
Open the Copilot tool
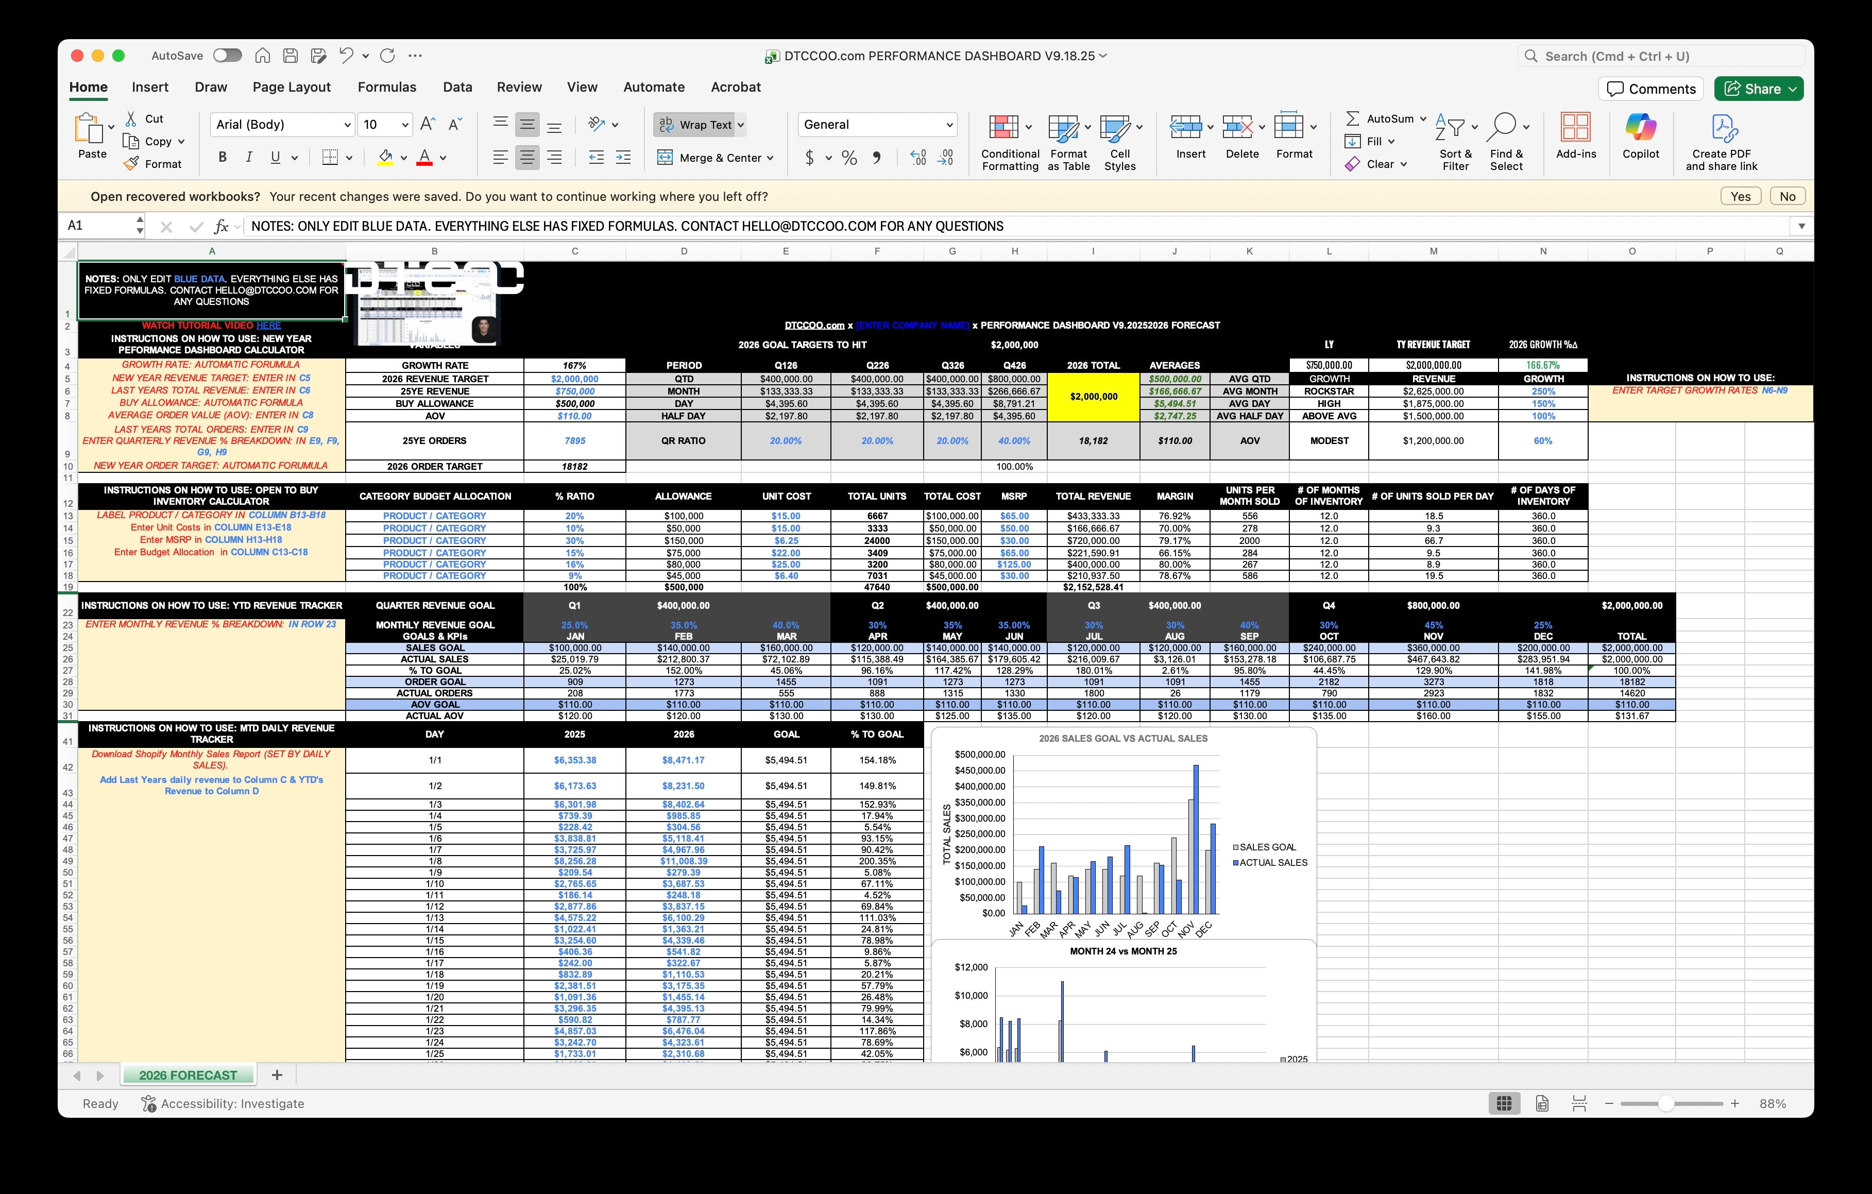pos(1640,127)
